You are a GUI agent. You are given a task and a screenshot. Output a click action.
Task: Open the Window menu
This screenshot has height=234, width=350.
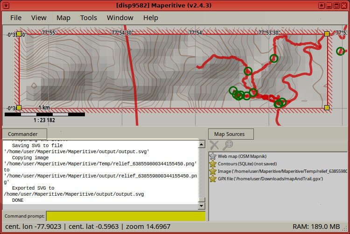(x=120, y=18)
